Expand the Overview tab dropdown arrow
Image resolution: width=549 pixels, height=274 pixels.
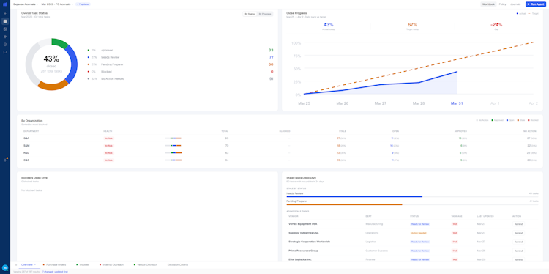pos(35,265)
